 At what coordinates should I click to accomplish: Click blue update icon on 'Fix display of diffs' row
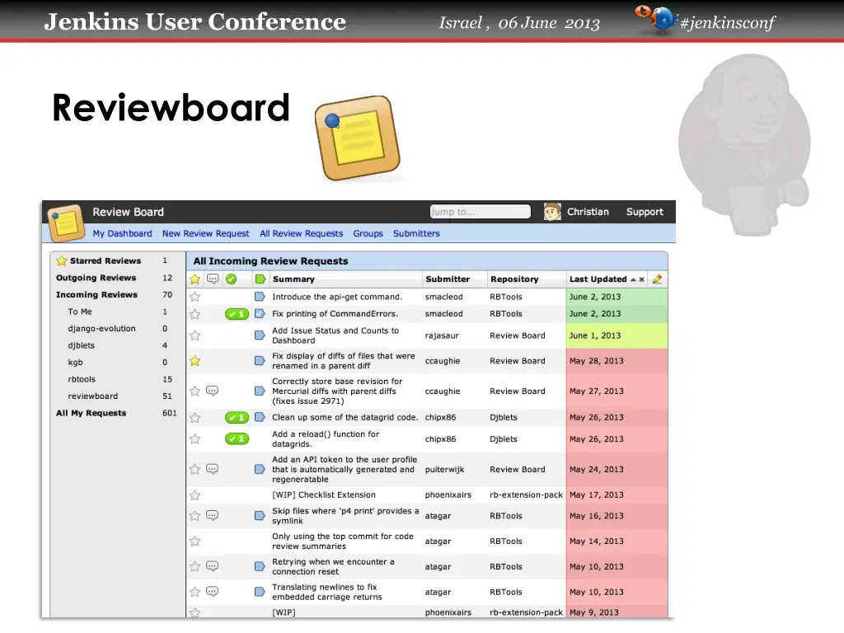tap(260, 361)
